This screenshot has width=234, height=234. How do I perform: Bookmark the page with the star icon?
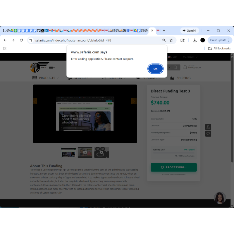click(171, 40)
